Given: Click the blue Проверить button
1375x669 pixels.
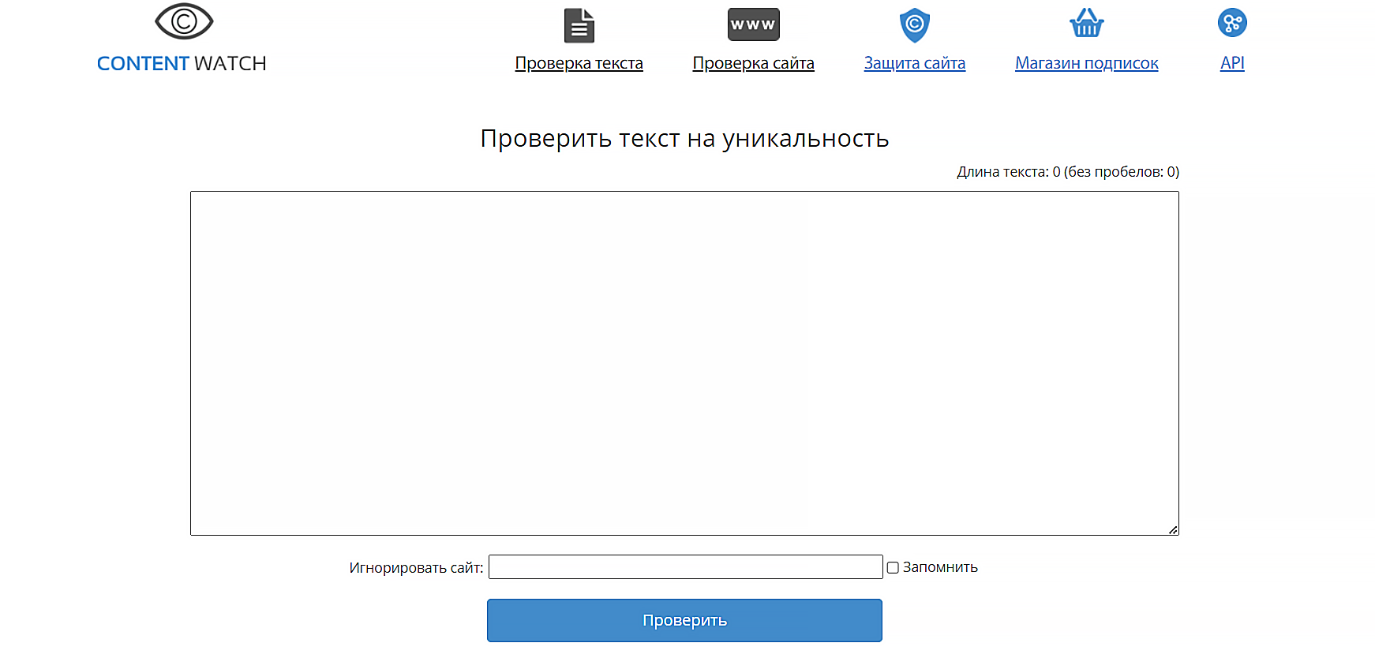Looking at the screenshot, I should coord(684,620).
